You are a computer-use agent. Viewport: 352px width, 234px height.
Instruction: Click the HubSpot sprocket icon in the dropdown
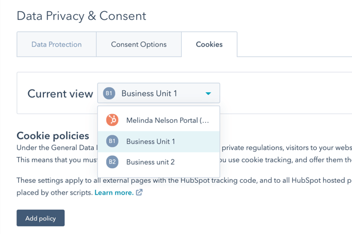[112, 120]
